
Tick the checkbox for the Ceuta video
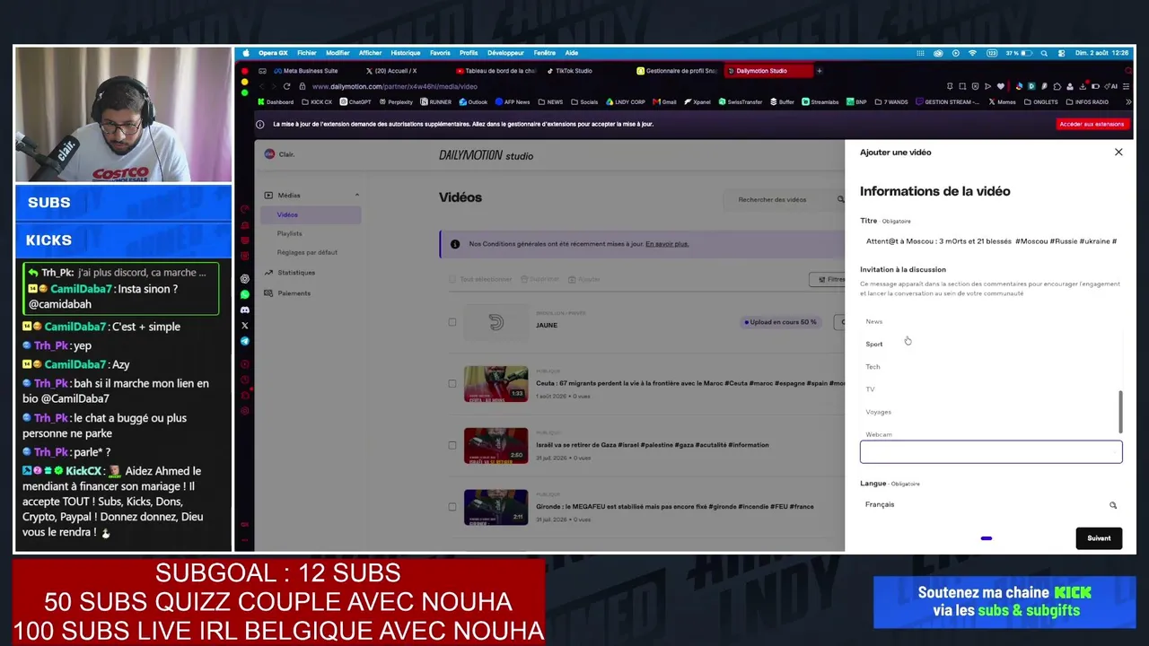[x=452, y=383]
